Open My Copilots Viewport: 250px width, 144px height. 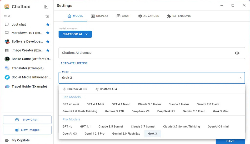coord(21,140)
